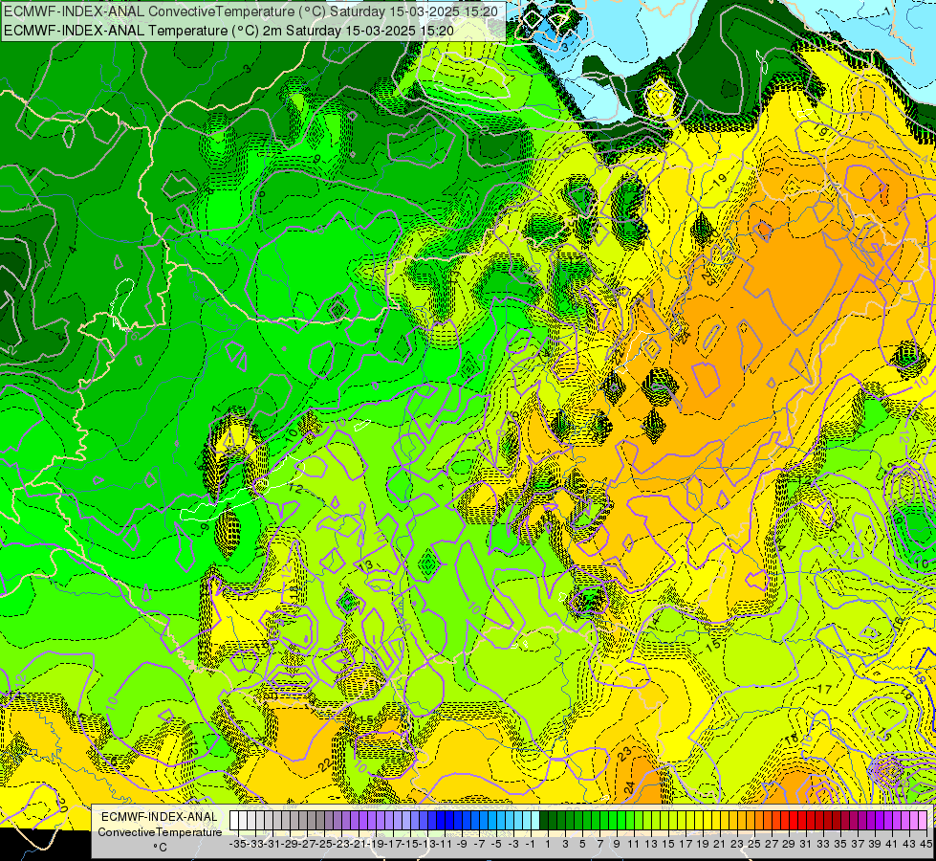This screenshot has width=936, height=861.
Task: Click the ConvectiveTemperature title line at top
Action: (251, 11)
